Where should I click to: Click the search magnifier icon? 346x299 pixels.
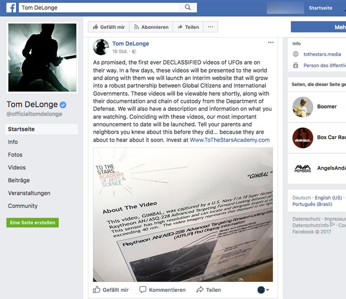[188, 8]
